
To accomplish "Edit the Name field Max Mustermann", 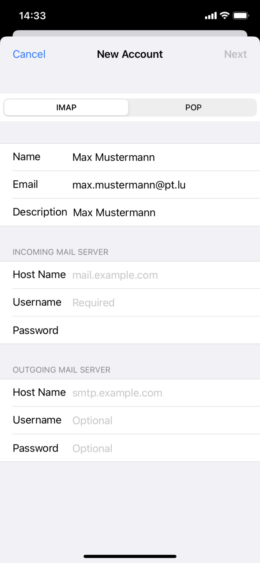I will [130, 157].
